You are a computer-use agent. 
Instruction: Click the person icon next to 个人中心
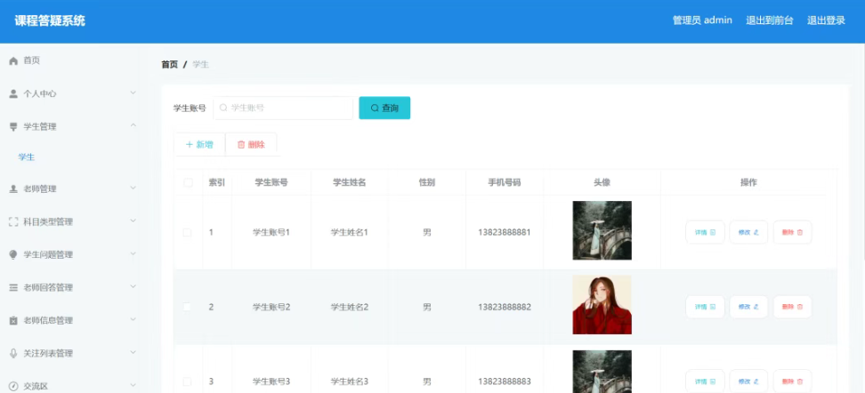[x=13, y=93]
